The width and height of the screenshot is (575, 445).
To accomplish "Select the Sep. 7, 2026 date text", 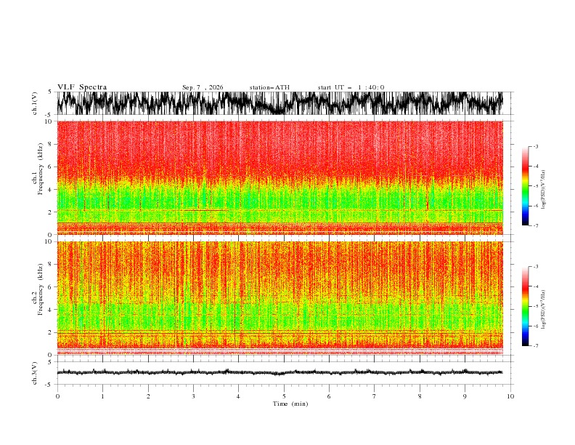I will click(x=203, y=87).
